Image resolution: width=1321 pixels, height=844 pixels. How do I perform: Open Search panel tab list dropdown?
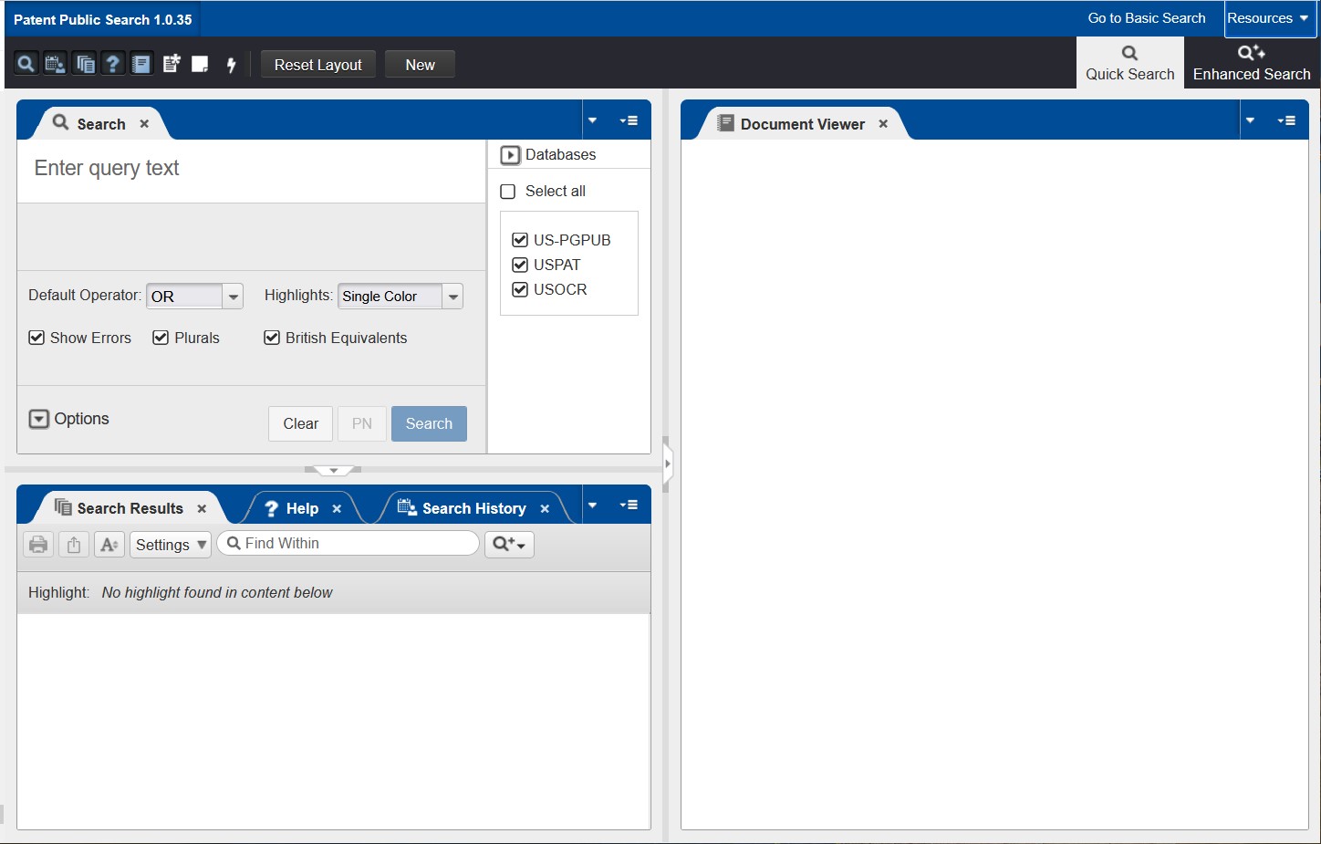(x=592, y=120)
